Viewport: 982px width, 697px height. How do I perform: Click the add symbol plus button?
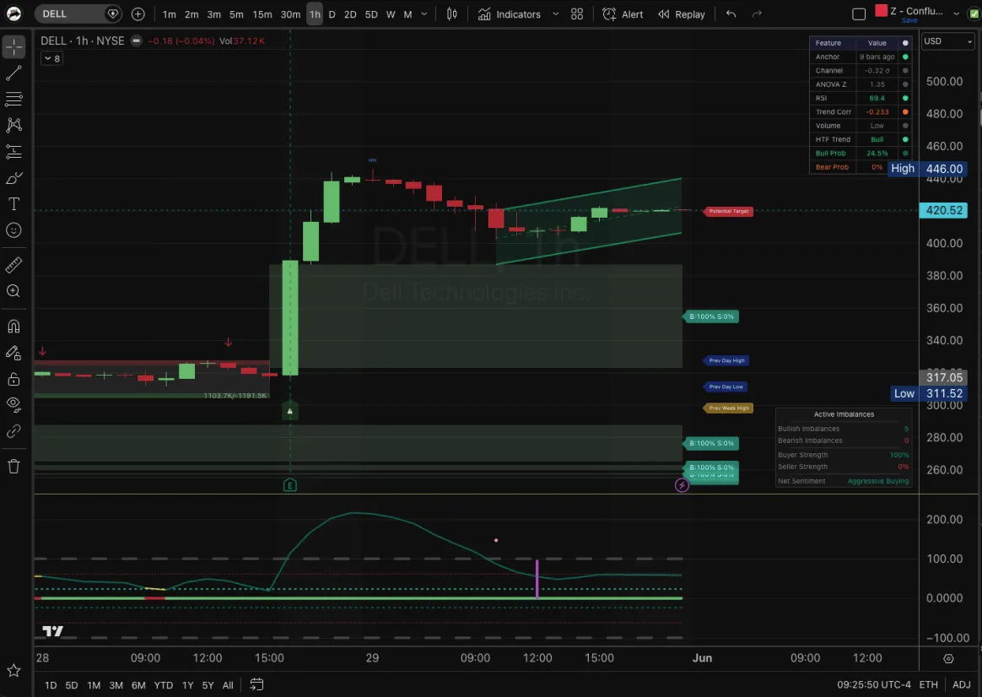138,14
